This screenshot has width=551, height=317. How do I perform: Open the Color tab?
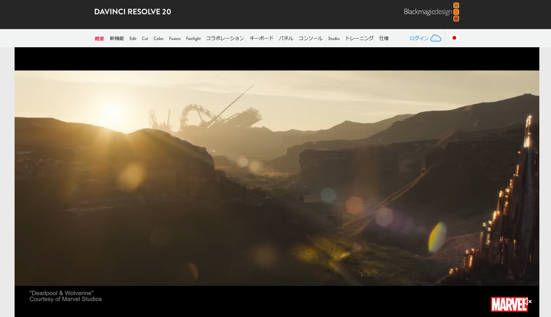pyautogui.click(x=159, y=39)
